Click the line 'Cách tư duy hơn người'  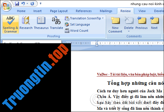130,91
